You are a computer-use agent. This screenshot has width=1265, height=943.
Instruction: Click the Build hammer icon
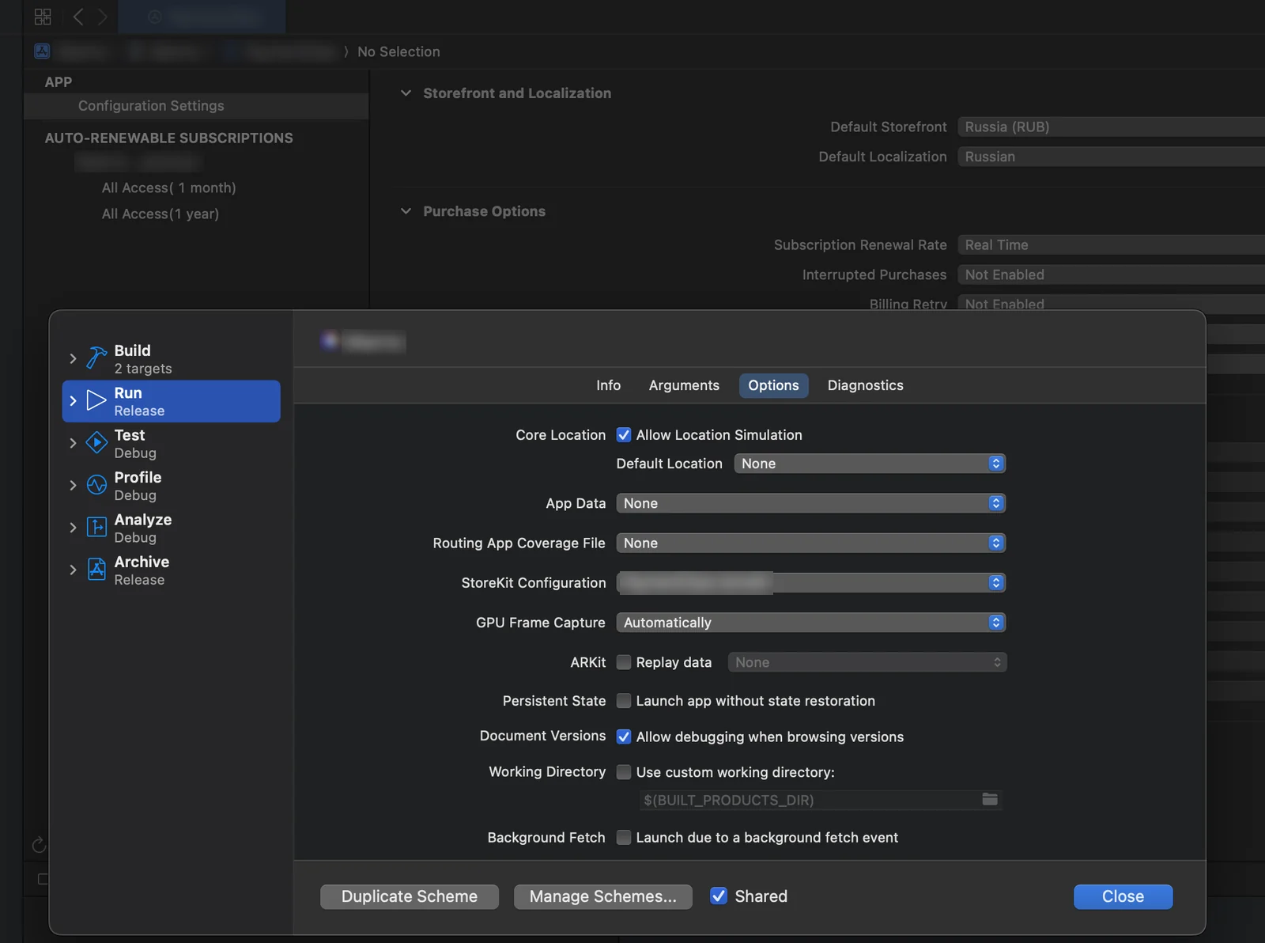tap(96, 358)
